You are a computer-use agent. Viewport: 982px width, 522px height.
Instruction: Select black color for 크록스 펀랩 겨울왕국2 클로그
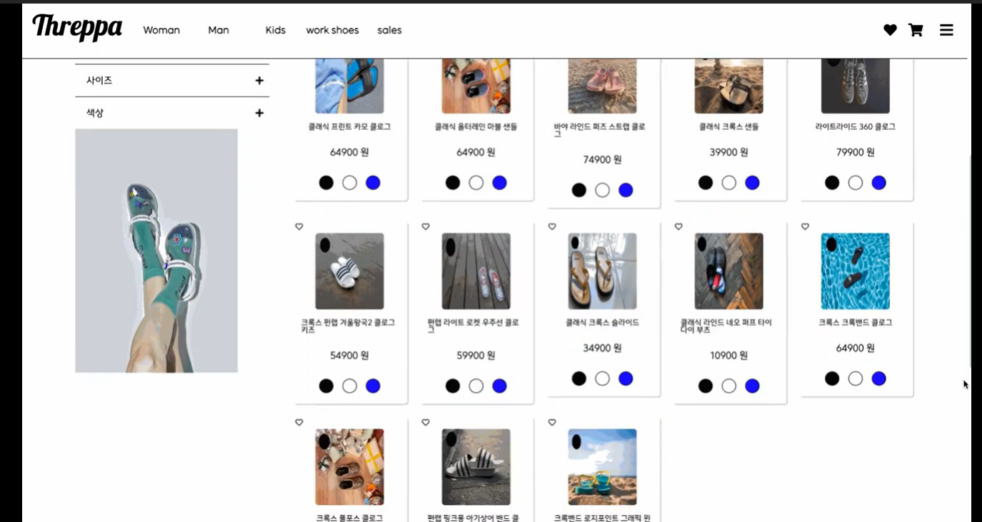326,386
